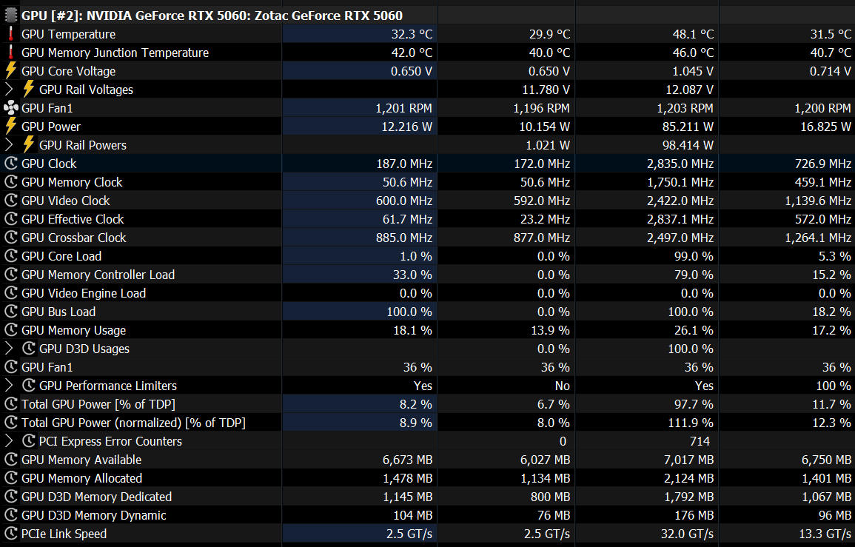Expand the GPU Rail Powers group
855x547 pixels.
coord(9,145)
